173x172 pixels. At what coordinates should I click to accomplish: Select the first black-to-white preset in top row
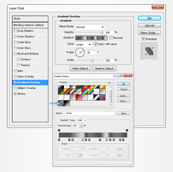[x=61, y=87]
